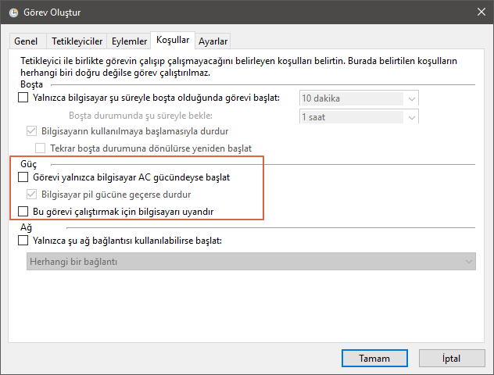Screen dimensions: 494x375
Task: Enable start task only when computer idle checkbox
Action: pyautogui.click(x=23, y=98)
